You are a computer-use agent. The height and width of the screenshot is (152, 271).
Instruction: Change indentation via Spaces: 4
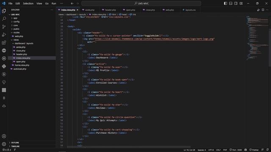202,150
